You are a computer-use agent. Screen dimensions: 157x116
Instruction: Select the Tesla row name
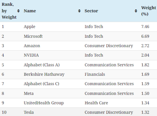tap(29, 112)
